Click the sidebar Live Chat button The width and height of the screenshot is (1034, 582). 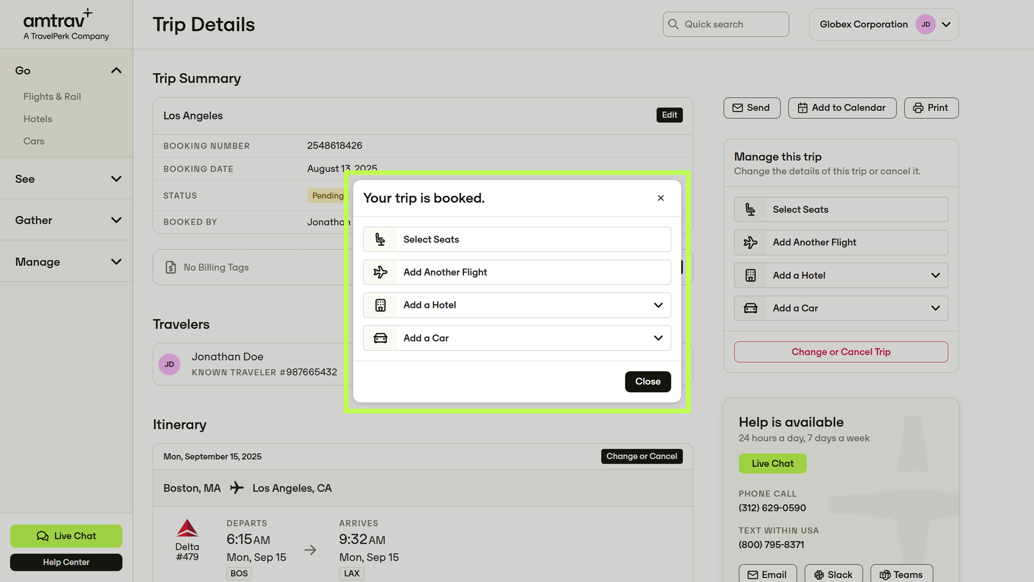(x=66, y=536)
